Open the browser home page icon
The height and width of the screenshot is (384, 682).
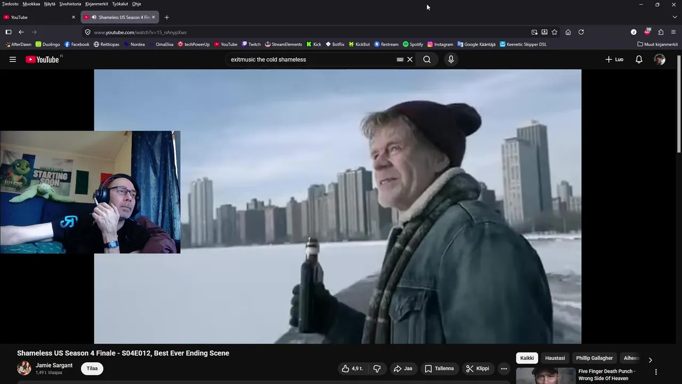[x=568, y=32]
